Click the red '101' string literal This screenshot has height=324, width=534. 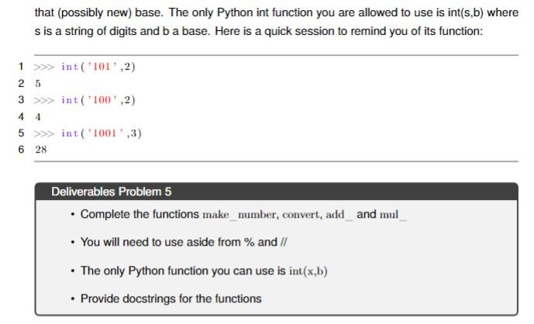(x=102, y=67)
